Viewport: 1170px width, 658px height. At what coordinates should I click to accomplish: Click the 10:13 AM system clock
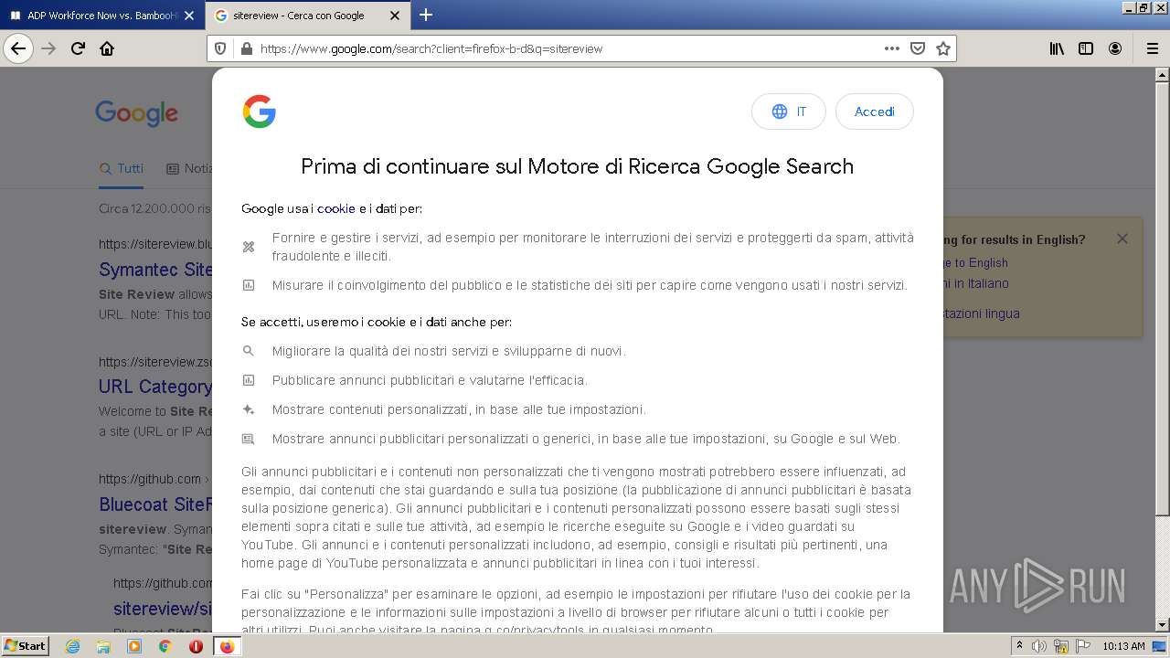click(x=1123, y=646)
